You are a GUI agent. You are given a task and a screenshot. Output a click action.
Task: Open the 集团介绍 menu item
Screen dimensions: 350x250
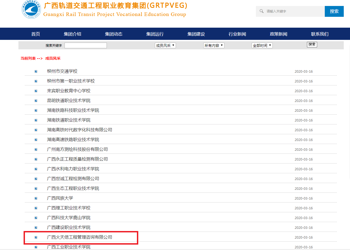coord(72,34)
